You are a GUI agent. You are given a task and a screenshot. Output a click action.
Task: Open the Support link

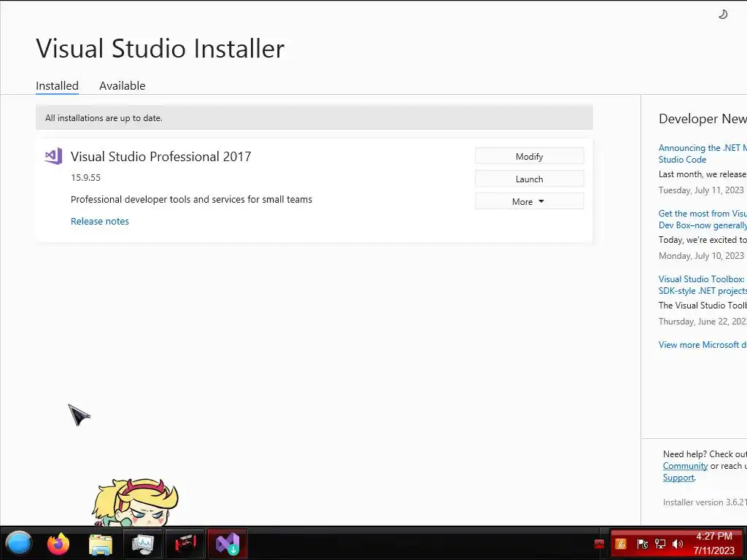pyautogui.click(x=678, y=477)
